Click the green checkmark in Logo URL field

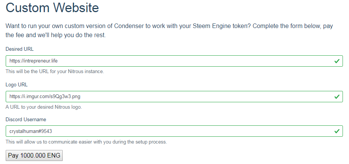337,97
